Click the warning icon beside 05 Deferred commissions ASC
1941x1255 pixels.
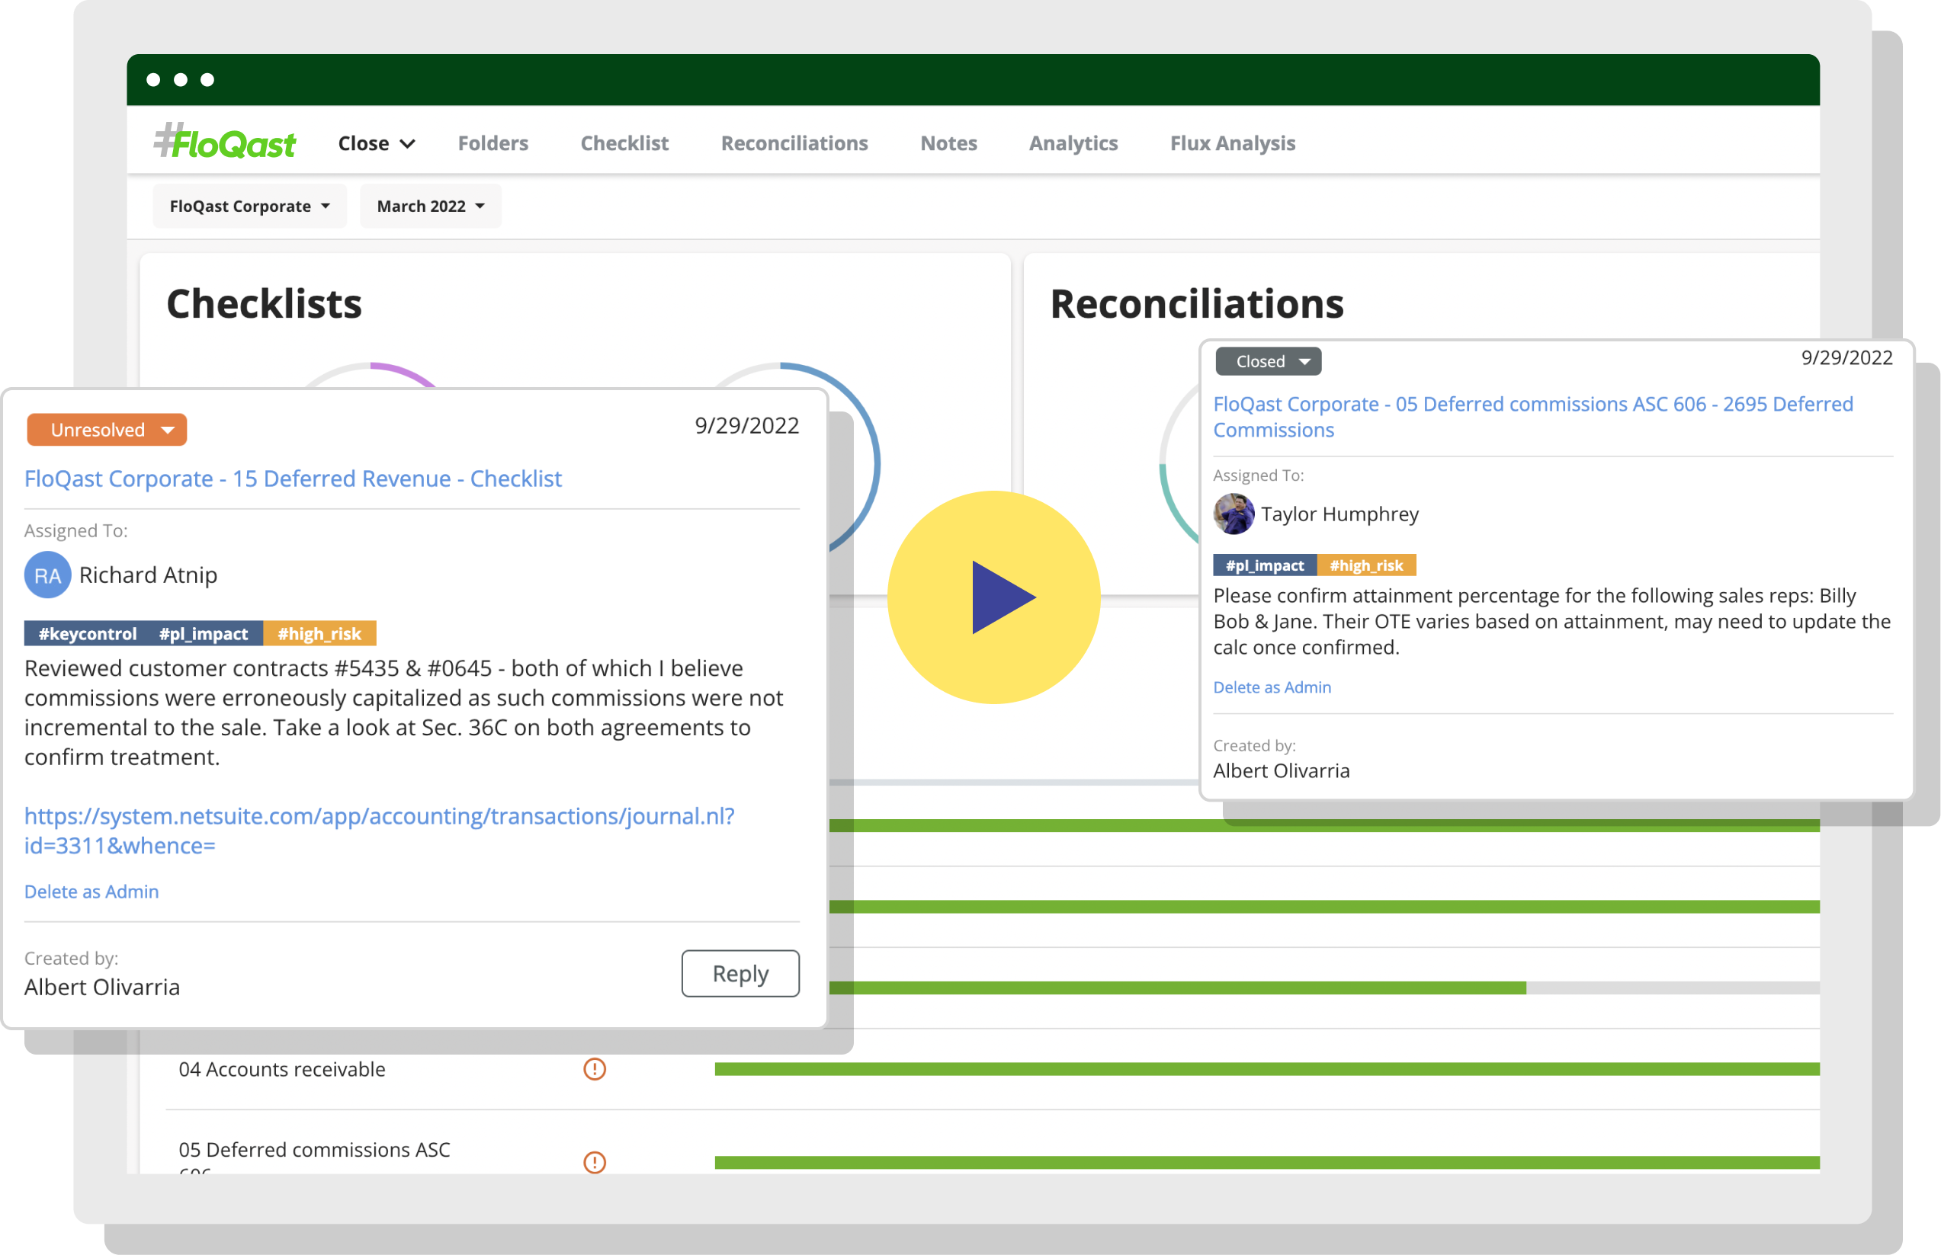coord(595,1161)
